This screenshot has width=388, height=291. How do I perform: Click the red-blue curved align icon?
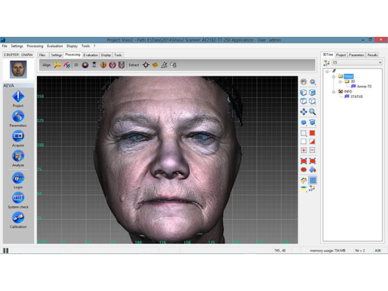tap(67, 65)
